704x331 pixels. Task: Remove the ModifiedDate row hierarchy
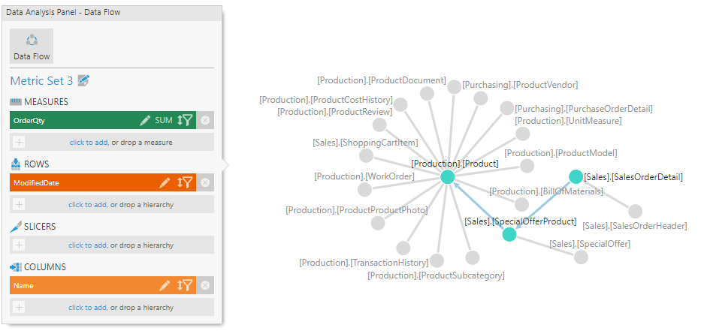click(x=205, y=182)
